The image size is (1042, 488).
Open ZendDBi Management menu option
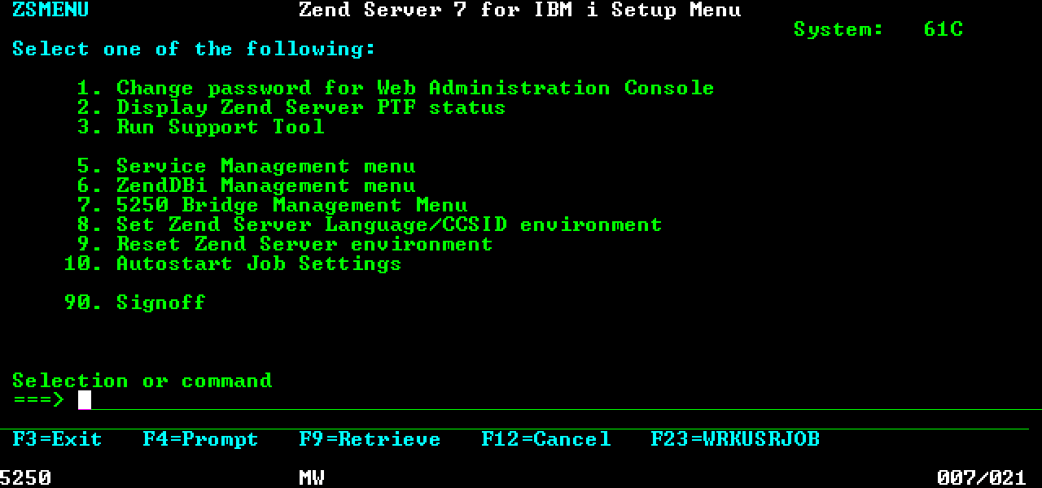tap(246, 185)
